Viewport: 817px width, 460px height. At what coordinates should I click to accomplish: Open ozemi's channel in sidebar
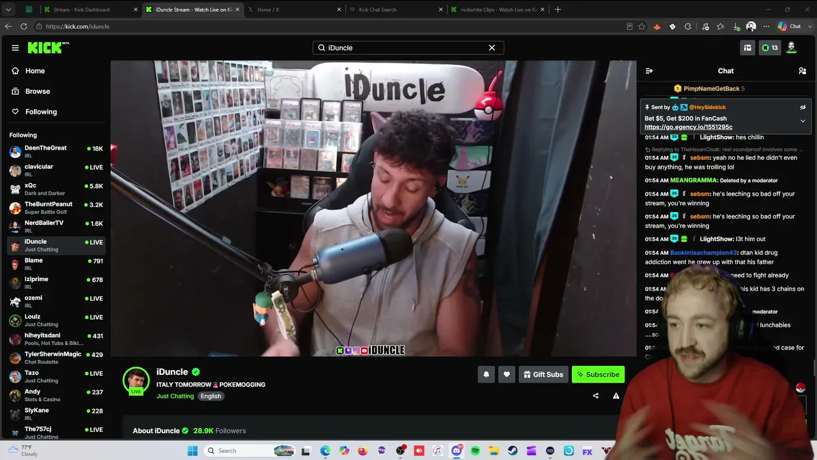(x=56, y=301)
